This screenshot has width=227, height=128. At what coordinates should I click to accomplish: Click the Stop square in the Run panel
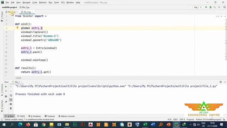(6, 91)
